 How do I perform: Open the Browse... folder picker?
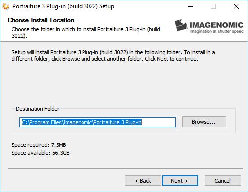click(204, 122)
